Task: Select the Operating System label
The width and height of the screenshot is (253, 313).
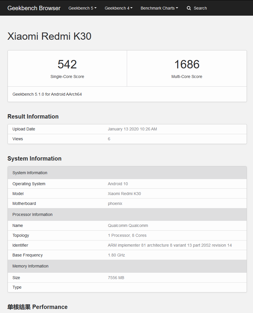Action: click(29, 184)
